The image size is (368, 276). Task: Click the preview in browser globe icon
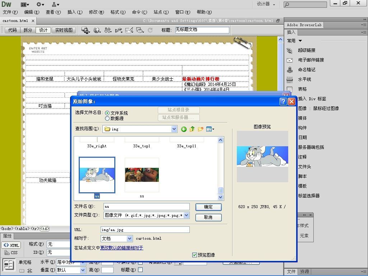pos(97,30)
